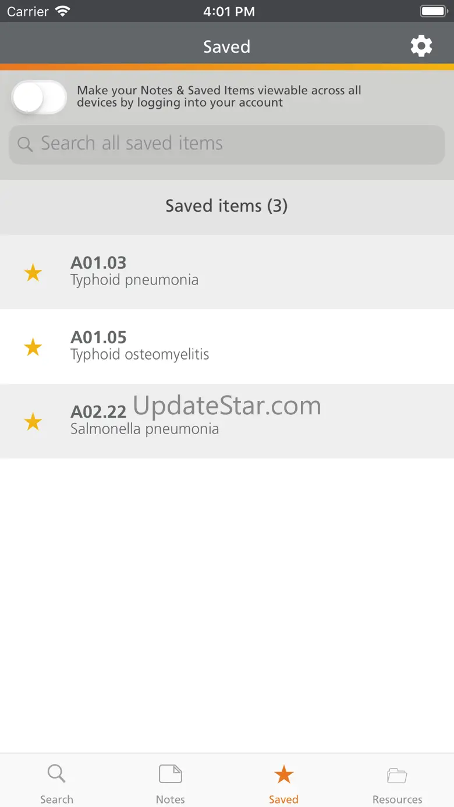
Task: Tap the battery indicator in status bar
Action: (x=434, y=11)
